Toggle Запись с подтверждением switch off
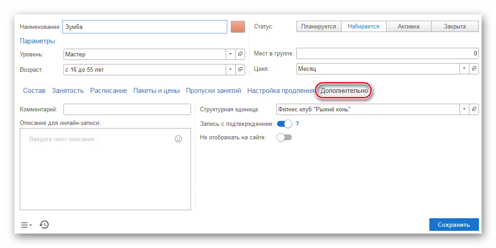Screen dimensions: 496x248 click(284, 124)
